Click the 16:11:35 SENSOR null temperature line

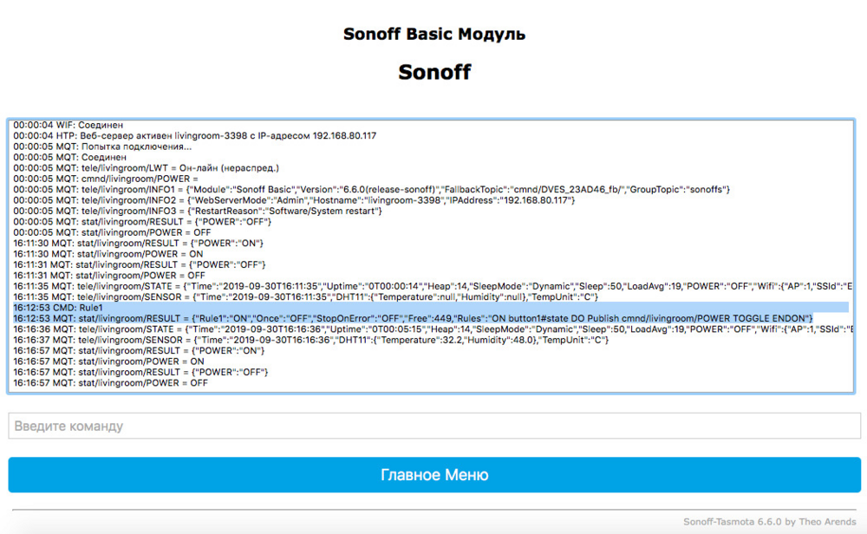tap(306, 296)
